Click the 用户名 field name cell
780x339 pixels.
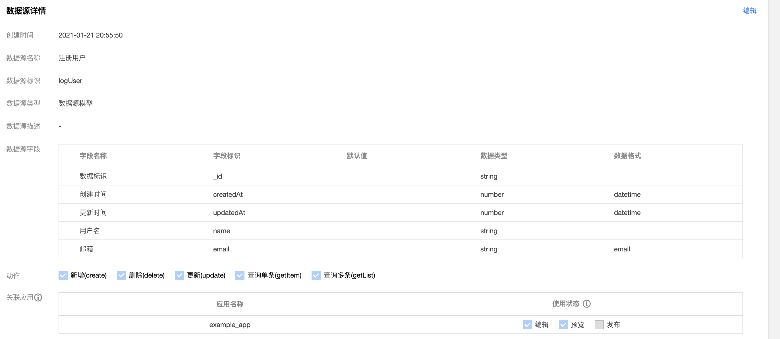[x=90, y=231]
